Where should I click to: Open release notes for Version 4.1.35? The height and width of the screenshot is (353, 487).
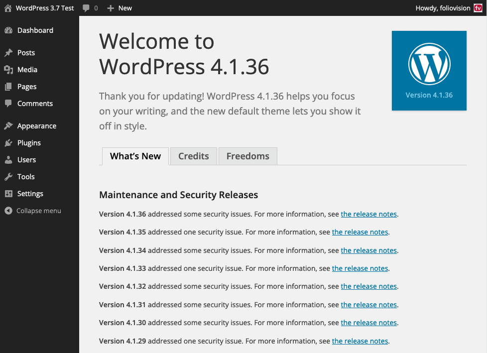[x=360, y=232]
